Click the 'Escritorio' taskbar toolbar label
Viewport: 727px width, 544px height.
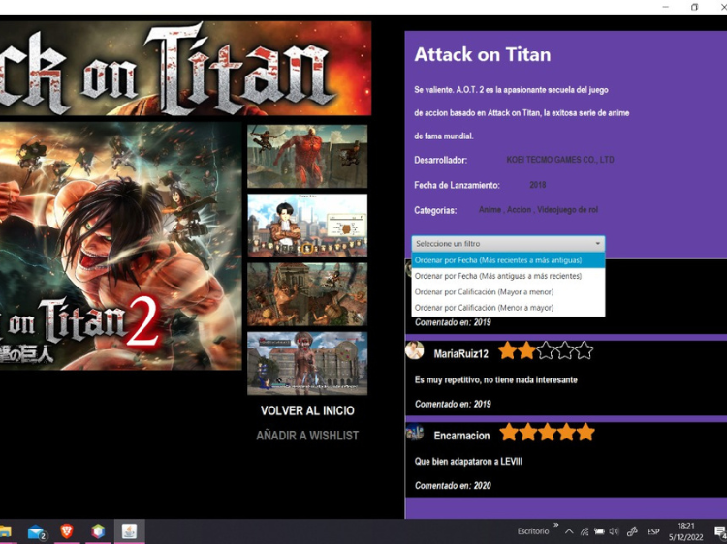tap(533, 532)
